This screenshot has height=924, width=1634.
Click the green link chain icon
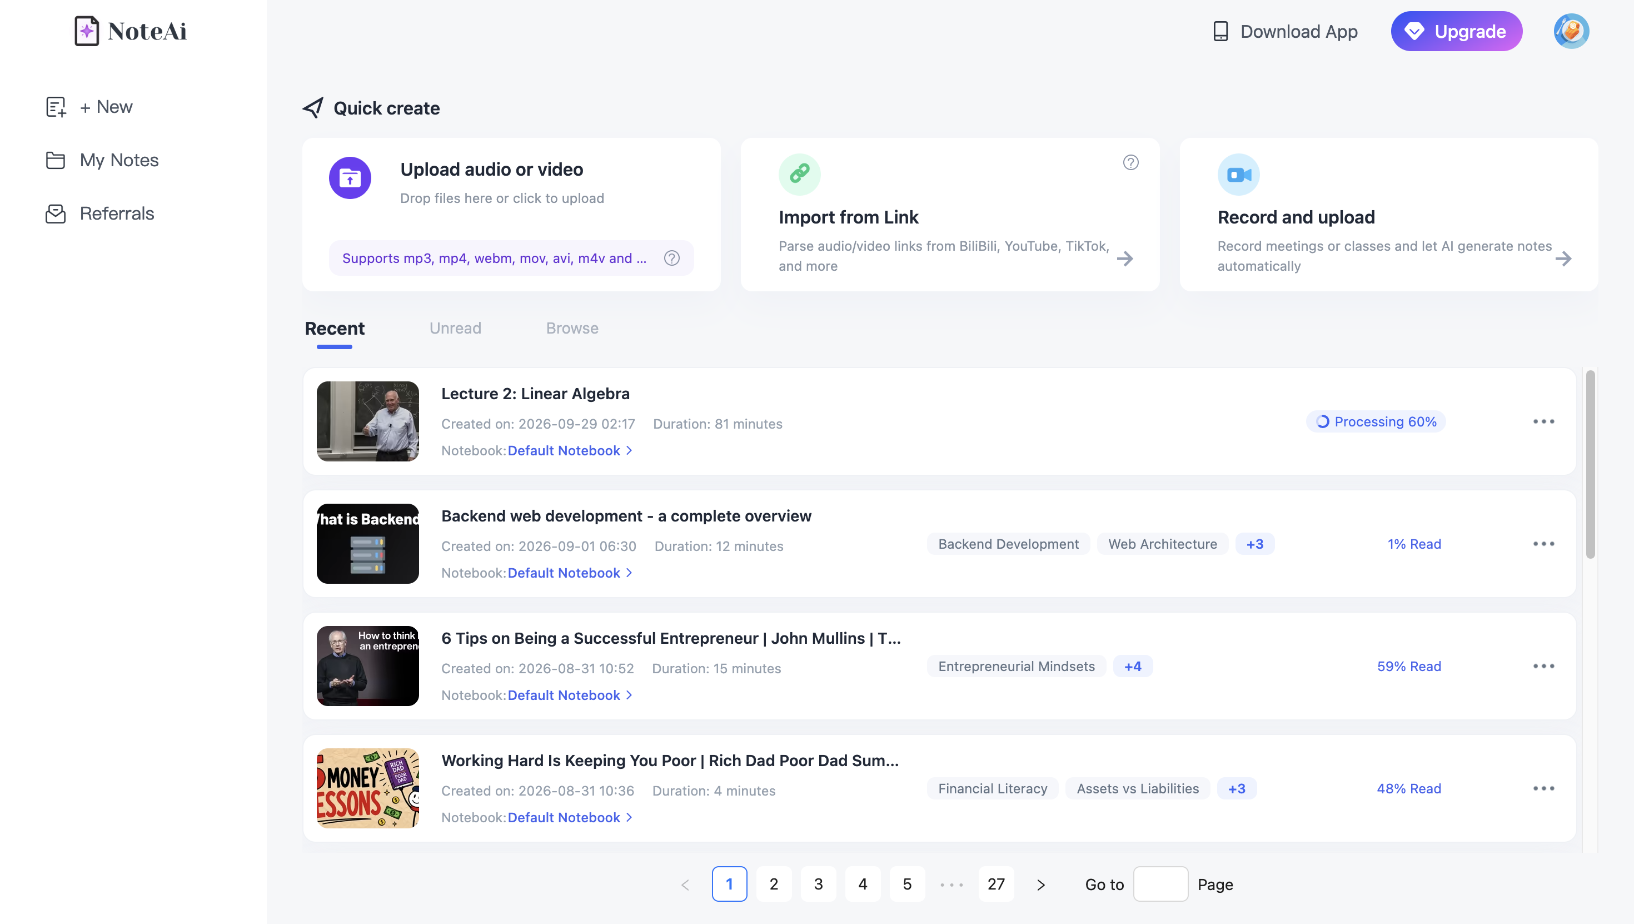(x=799, y=174)
